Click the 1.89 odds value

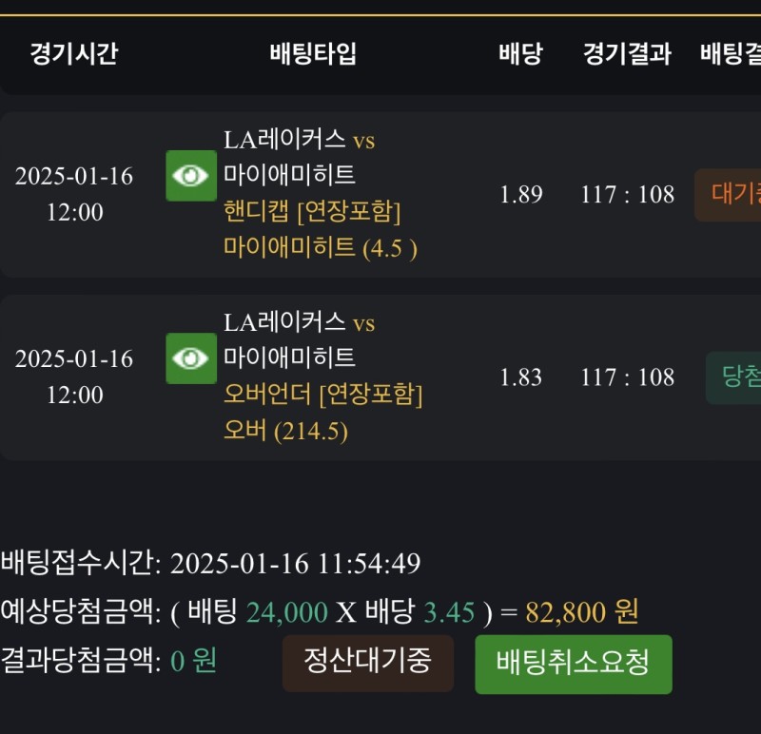(521, 195)
